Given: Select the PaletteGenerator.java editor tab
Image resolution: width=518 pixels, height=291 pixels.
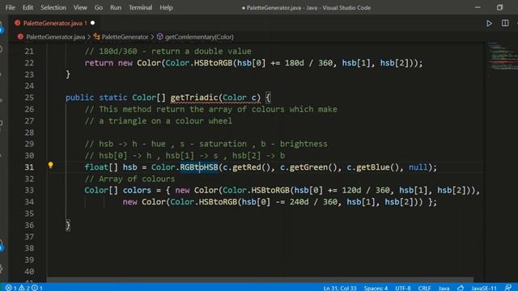Looking at the screenshot, I should point(54,23).
